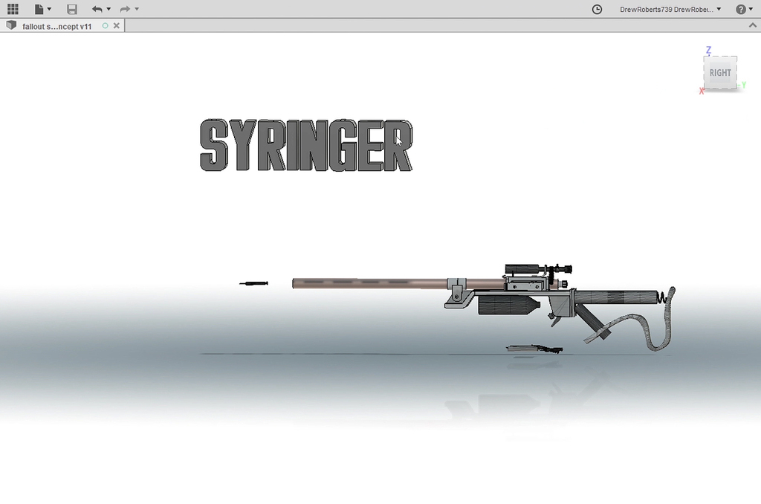Image resolution: width=761 pixels, height=504 pixels.
Task: Open Help via the question mark icon
Action: coord(740,9)
